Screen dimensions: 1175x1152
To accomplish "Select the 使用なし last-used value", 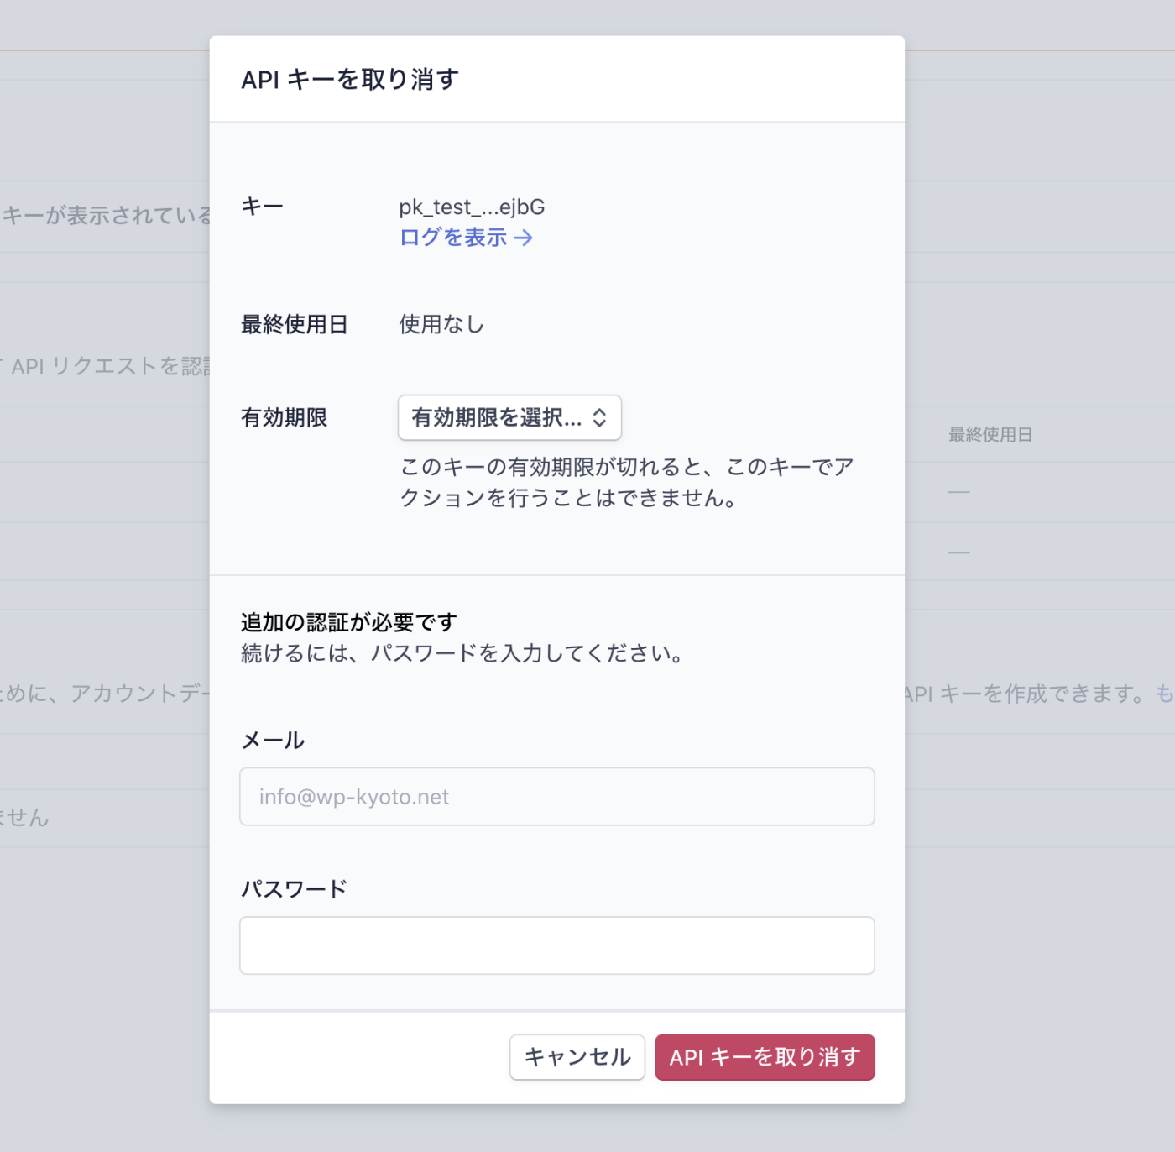I will pos(441,324).
